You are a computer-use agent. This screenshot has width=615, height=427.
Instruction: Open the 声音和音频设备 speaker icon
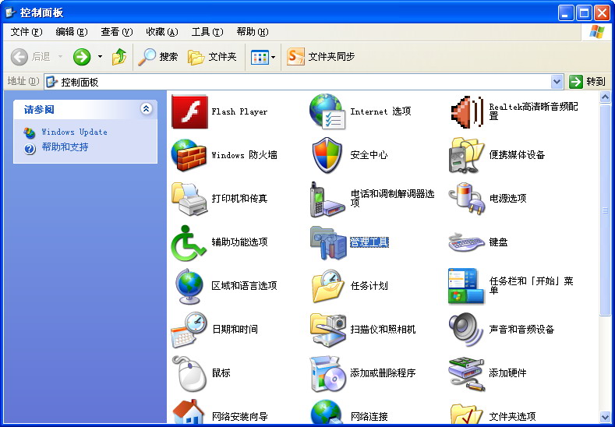pyautogui.click(x=466, y=330)
